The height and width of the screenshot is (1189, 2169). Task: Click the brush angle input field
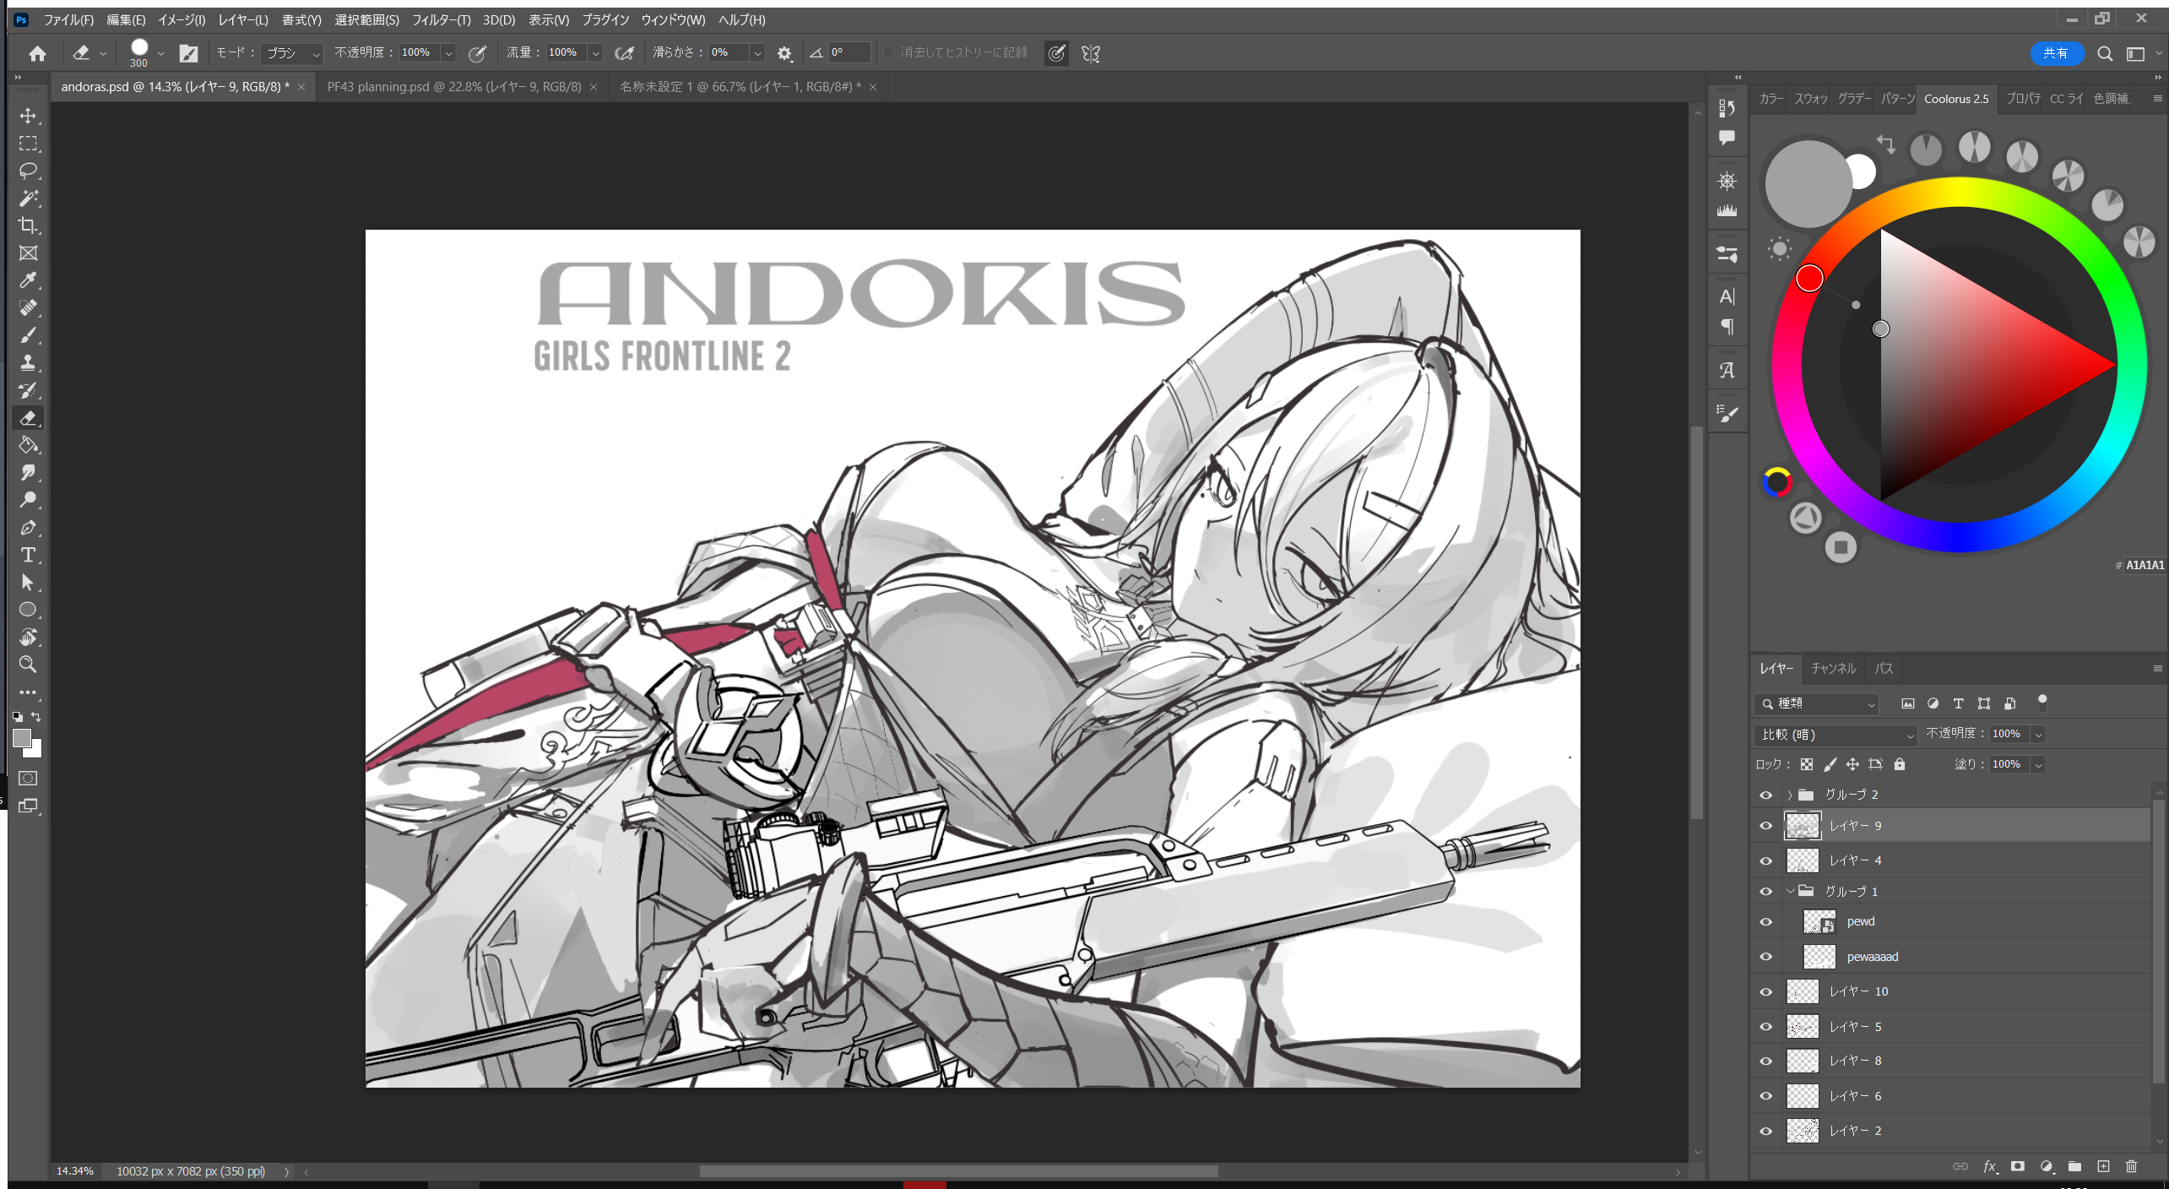849,53
